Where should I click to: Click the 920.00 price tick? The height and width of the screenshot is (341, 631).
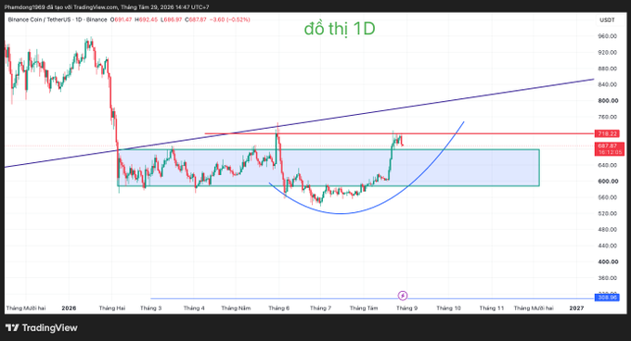tap(608, 52)
